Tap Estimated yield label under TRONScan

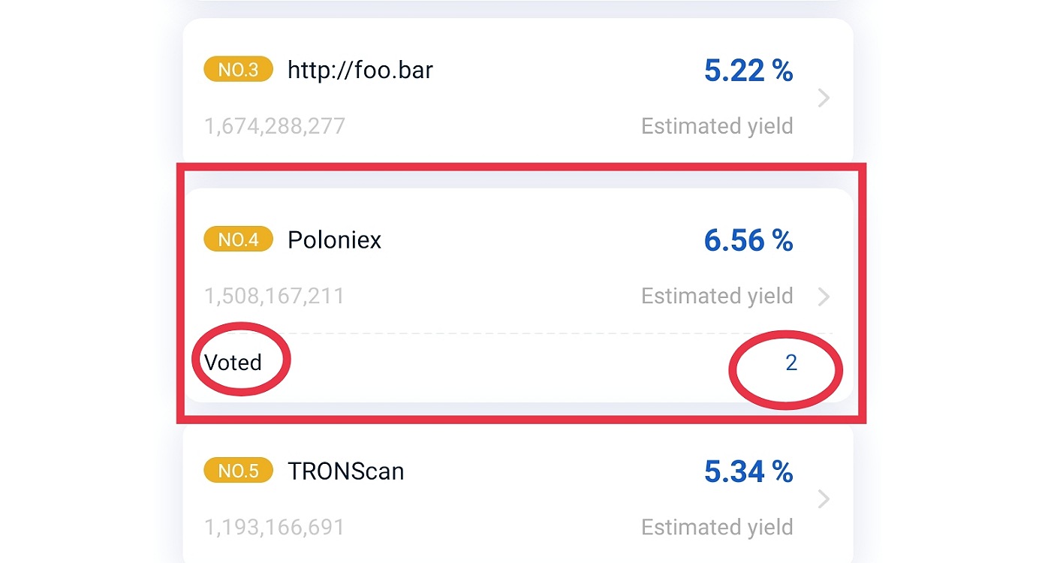717,528
